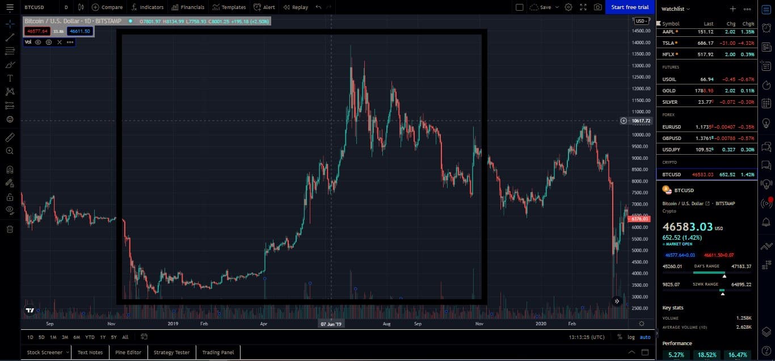Click the Start free trial button
Viewport: 775px width, 361px height.
pyautogui.click(x=630, y=7)
